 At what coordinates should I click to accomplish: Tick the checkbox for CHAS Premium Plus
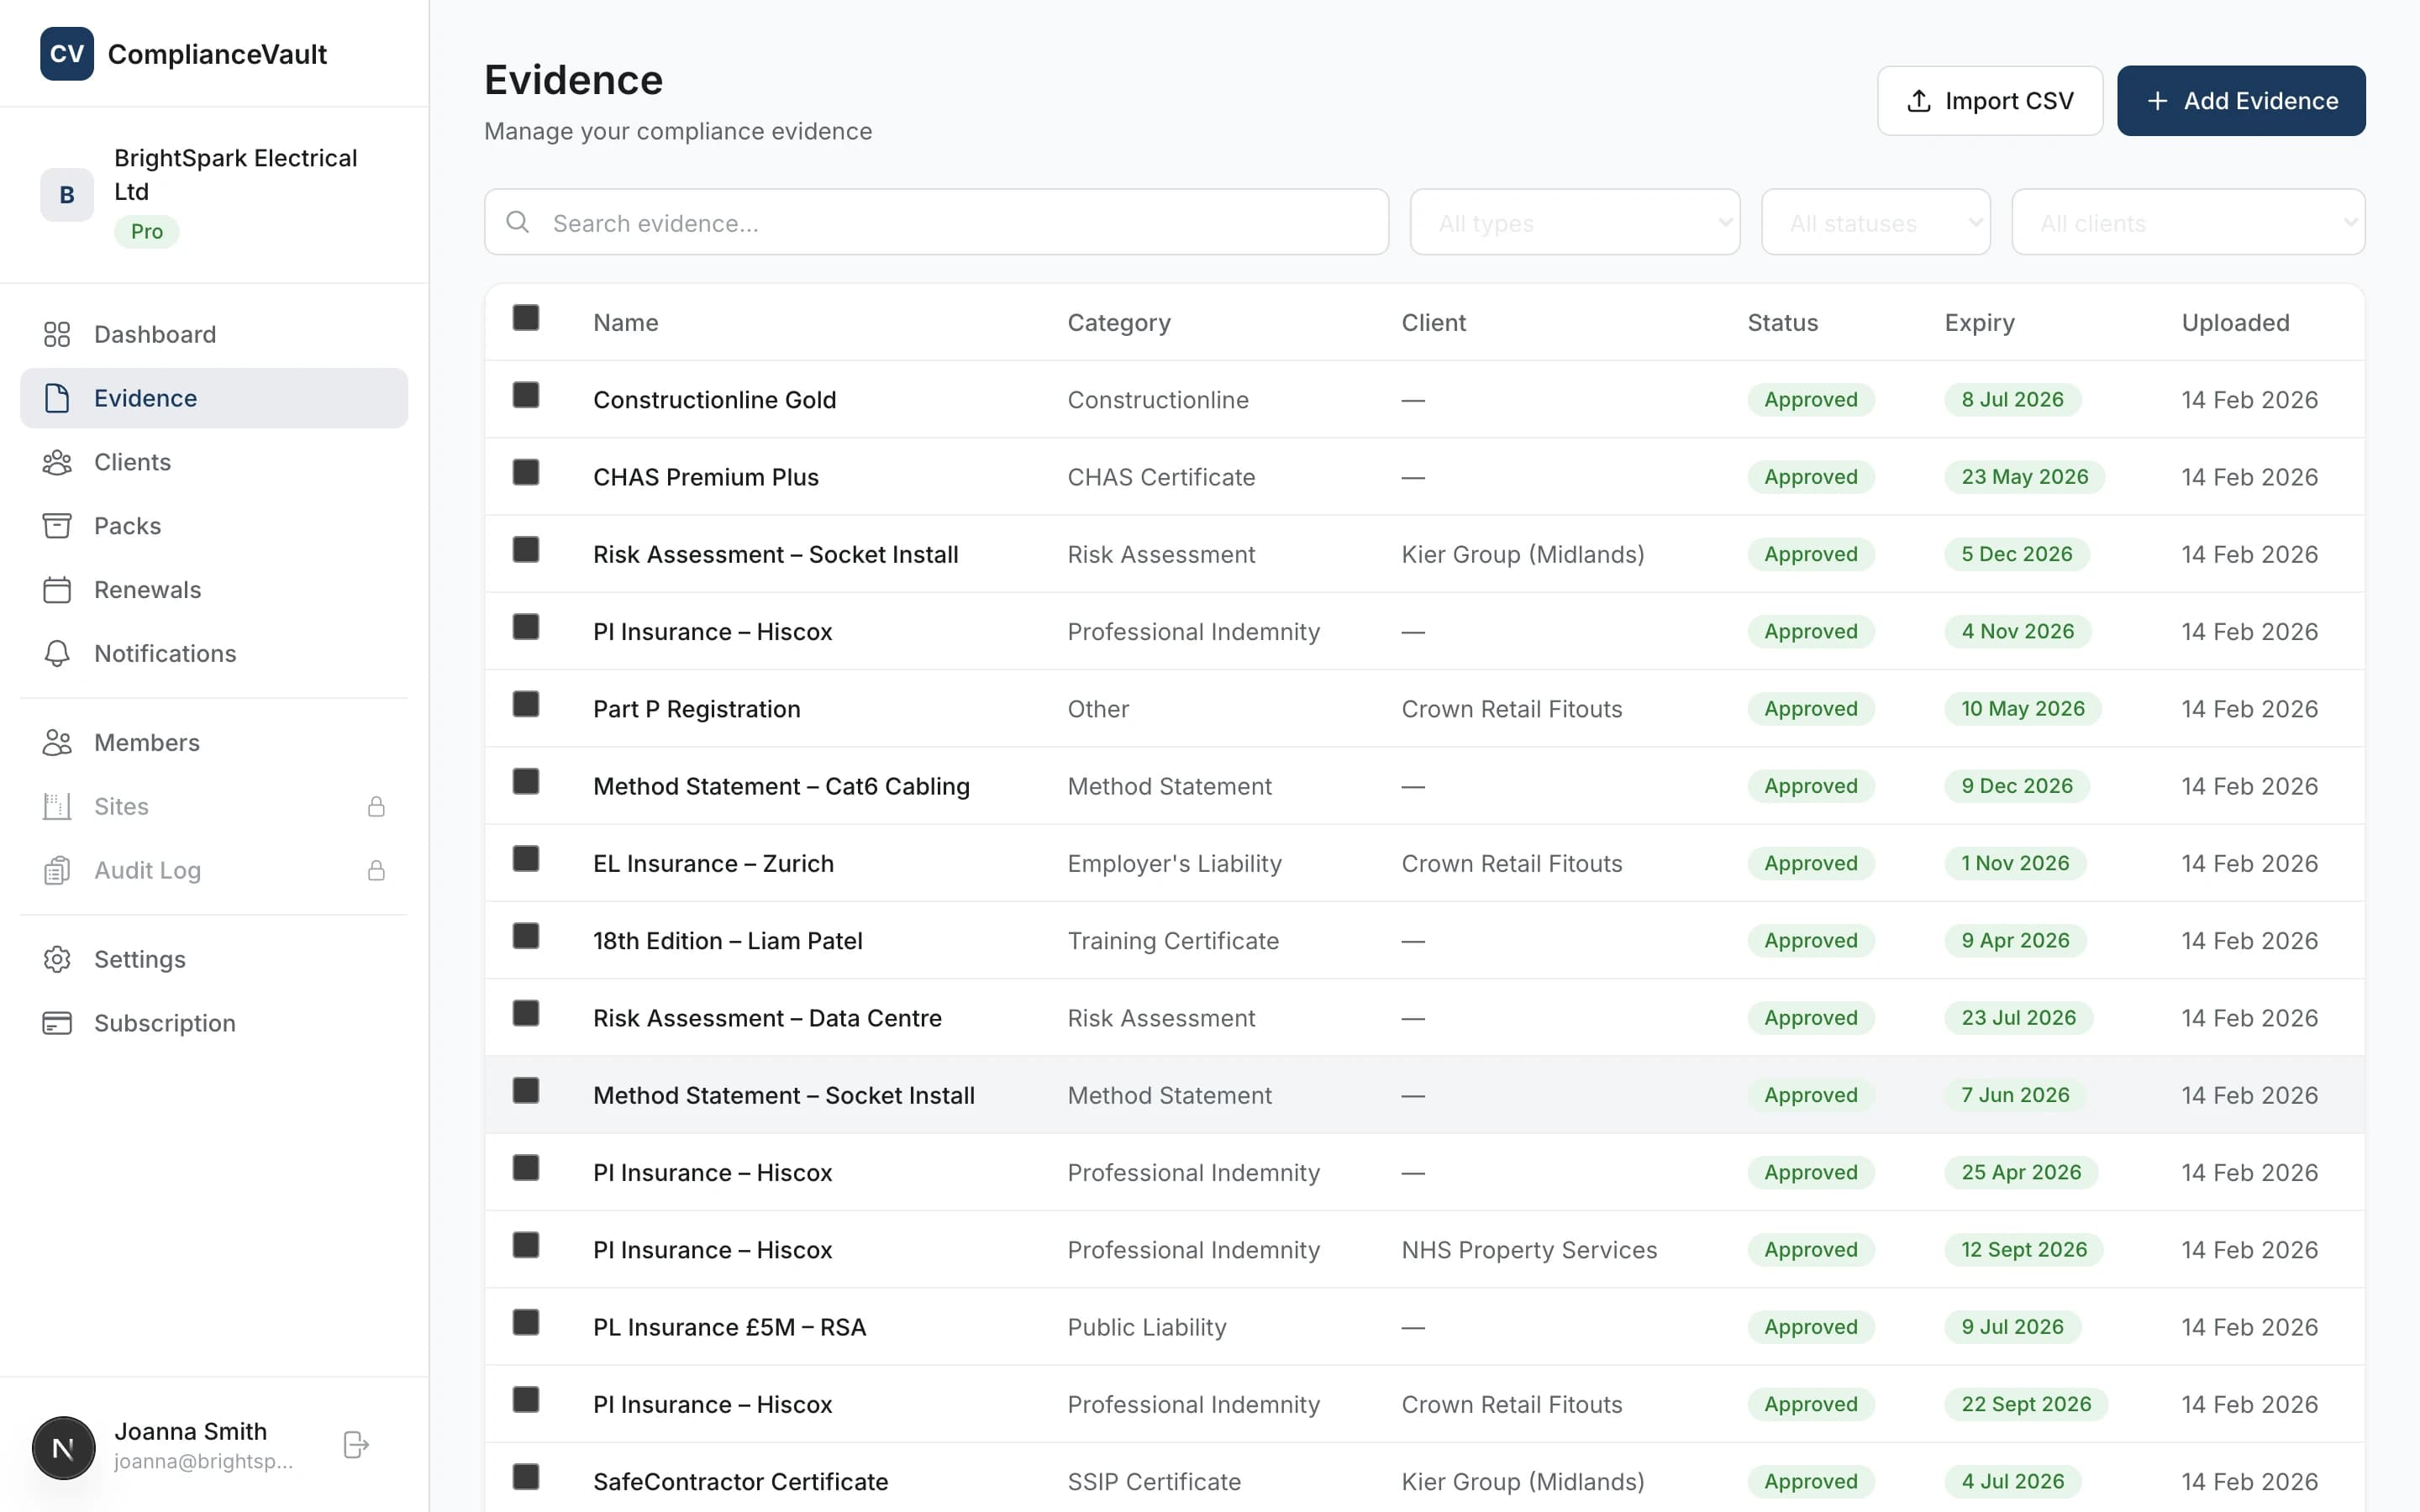coord(527,472)
